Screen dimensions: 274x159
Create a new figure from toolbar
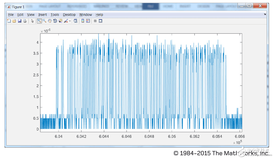pos(9,21)
